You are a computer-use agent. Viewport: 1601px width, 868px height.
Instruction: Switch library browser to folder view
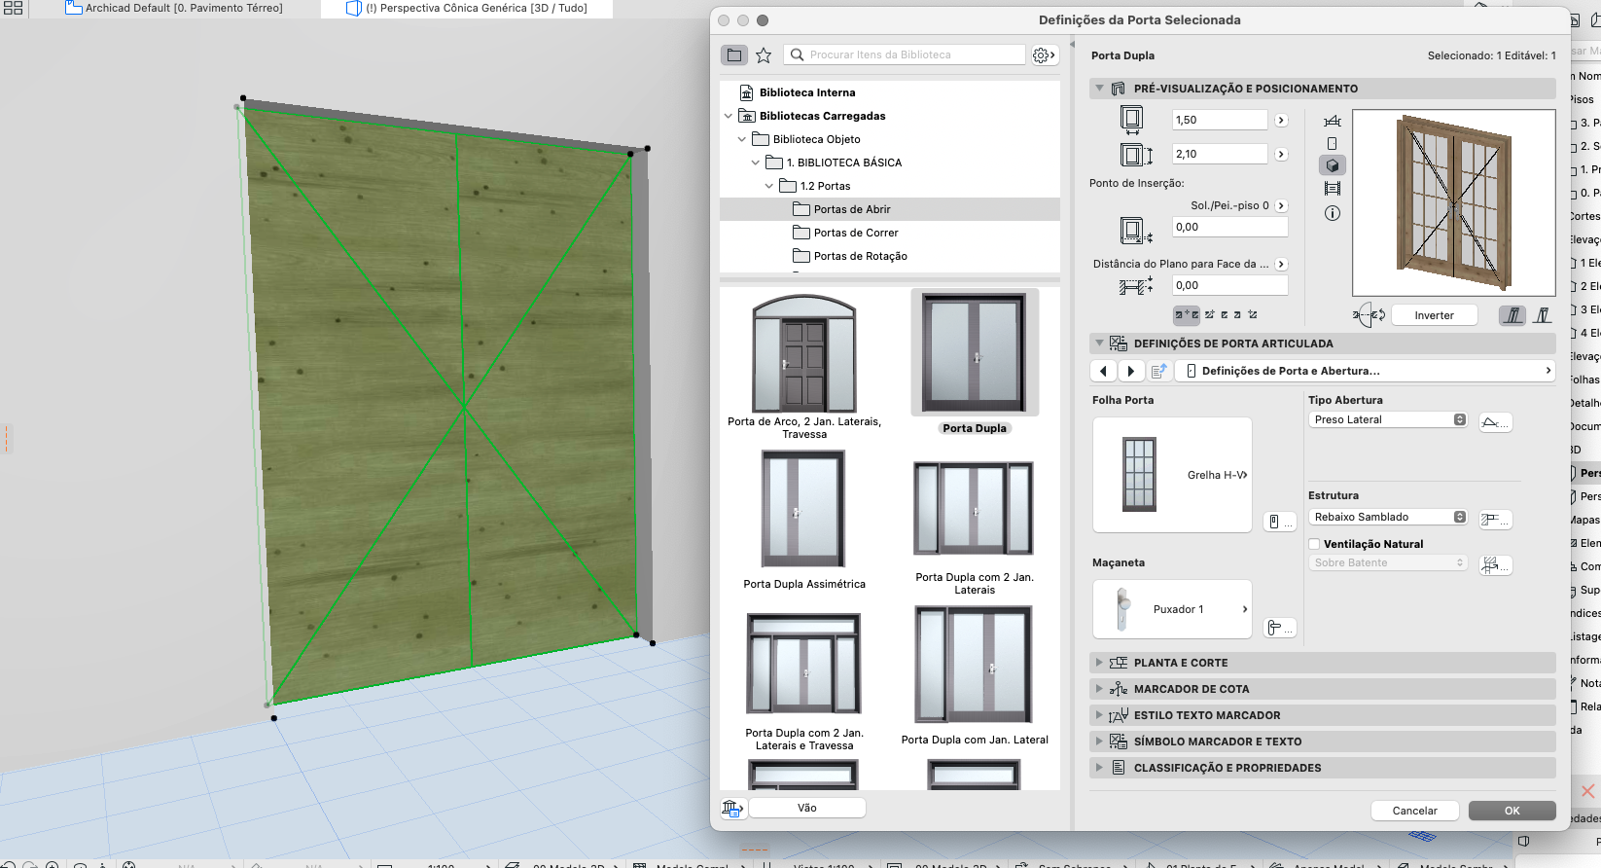pos(734,55)
